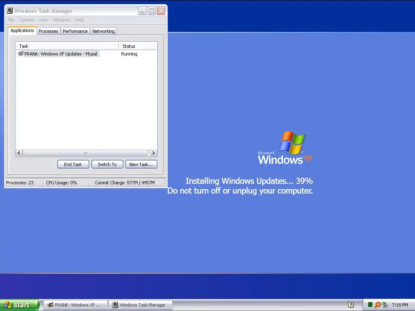Screen dimensions: 415x311
Task: Click the Safely Remove Hardware tray icon
Action: click(x=385, y=305)
